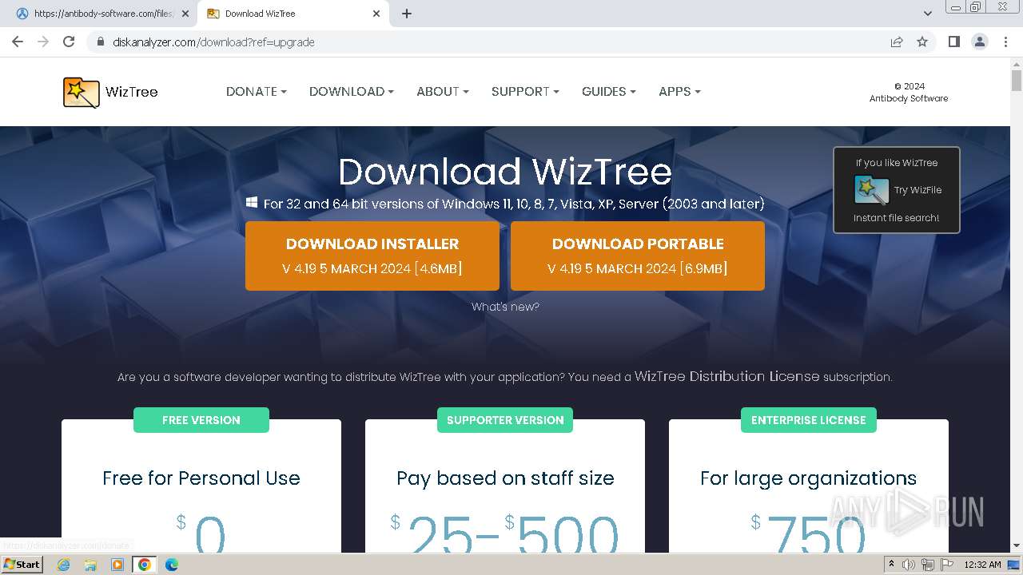
Task: Click the ENTERPRISE LICENSE badge
Action: [x=809, y=420]
